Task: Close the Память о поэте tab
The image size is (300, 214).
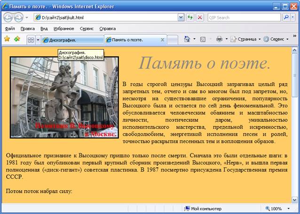Action: pos(163,40)
